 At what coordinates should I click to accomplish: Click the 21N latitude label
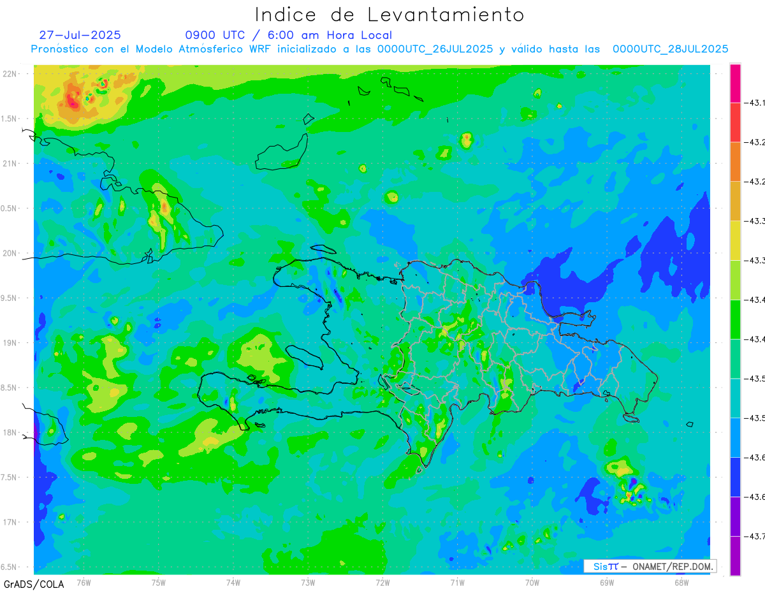[10, 163]
